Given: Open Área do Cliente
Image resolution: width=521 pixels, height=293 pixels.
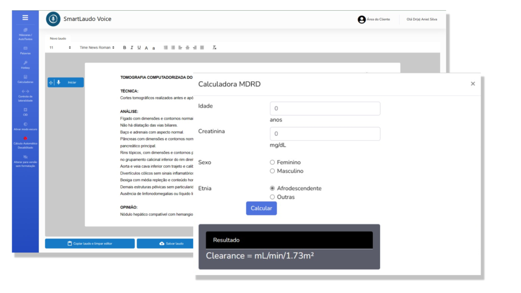Looking at the screenshot, I should 374,20.
